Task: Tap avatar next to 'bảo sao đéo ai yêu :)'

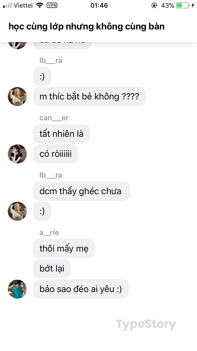Action: click(x=17, y=289)
